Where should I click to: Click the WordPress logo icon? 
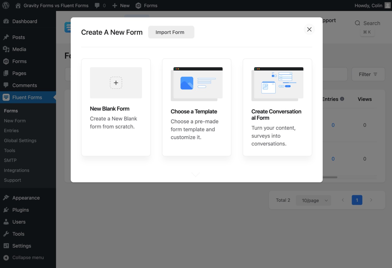pos(6,5)
